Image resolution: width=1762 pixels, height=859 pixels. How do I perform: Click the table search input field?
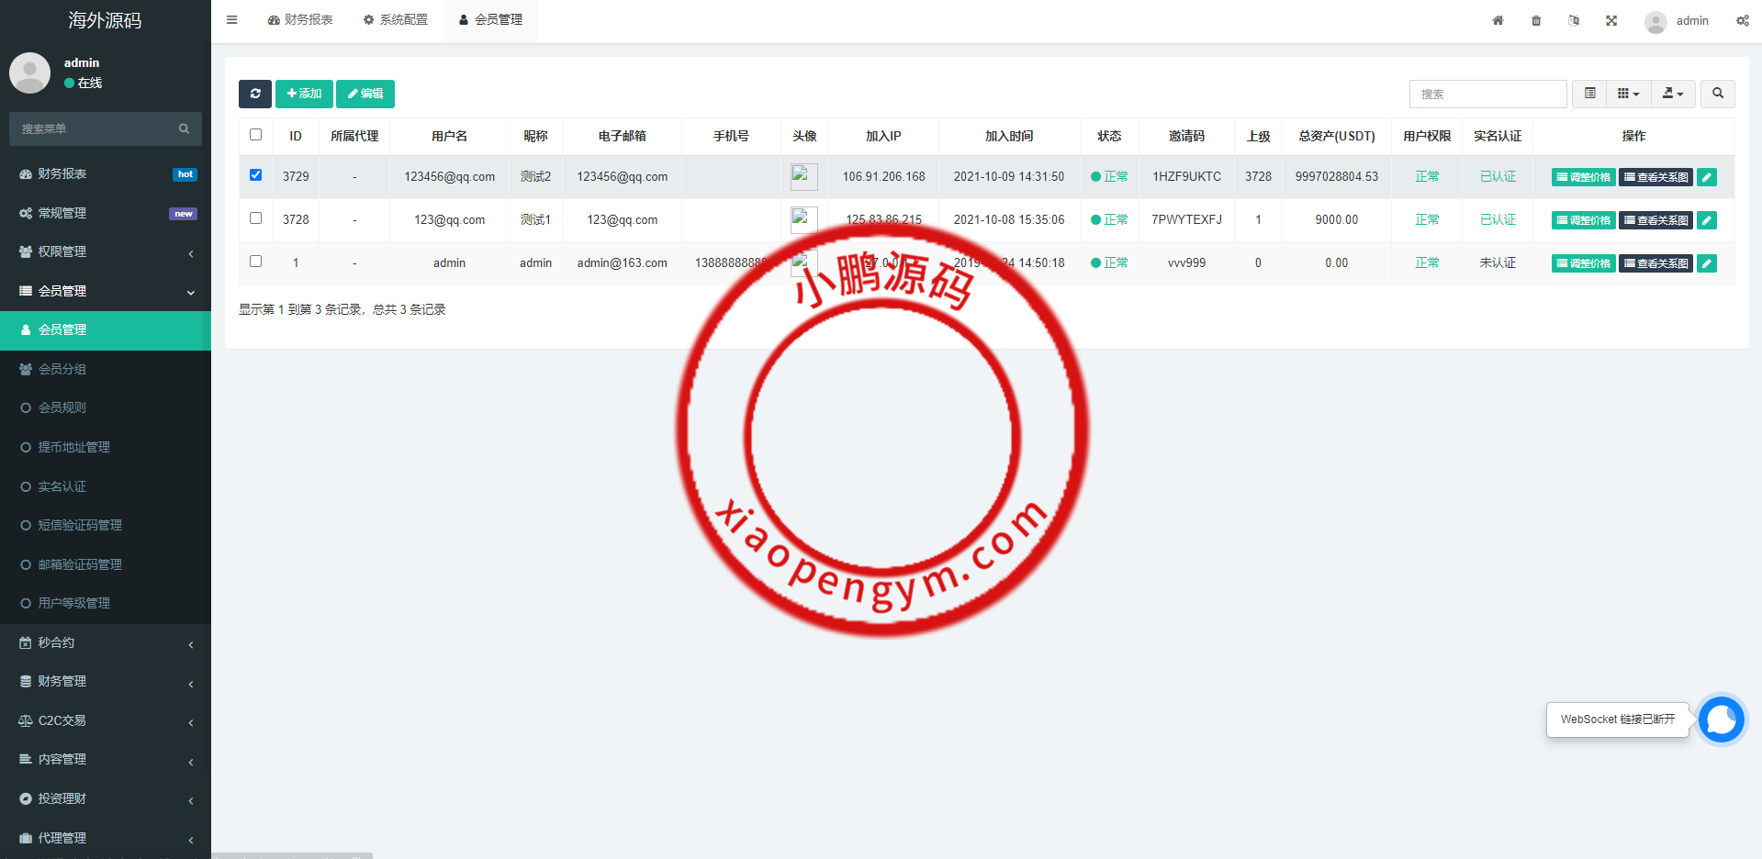(1487, 94)
